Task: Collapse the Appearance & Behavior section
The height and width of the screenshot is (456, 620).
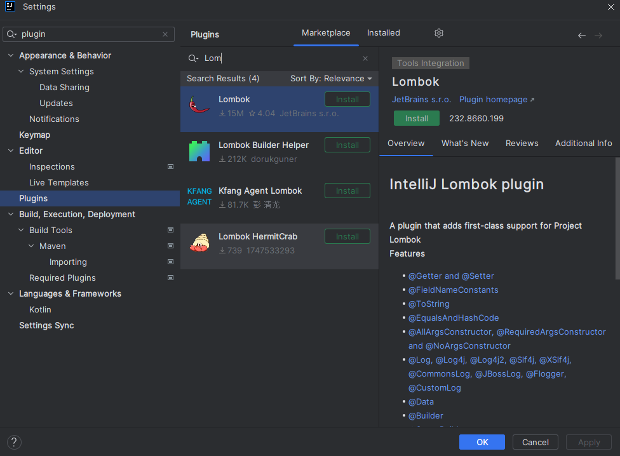Action: [11, 56]
